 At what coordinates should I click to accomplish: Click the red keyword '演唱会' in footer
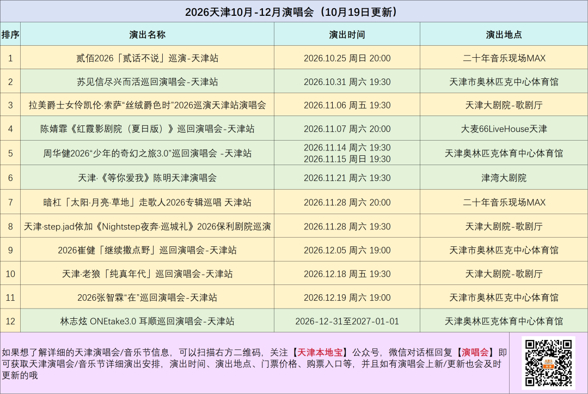tap(475, 353)
